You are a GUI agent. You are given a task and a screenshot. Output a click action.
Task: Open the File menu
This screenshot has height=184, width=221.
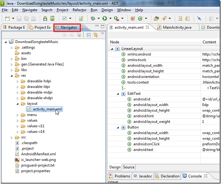[5, 10]
